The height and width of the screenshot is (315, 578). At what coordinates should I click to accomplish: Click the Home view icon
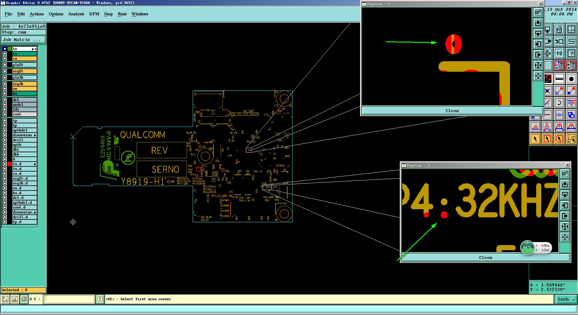pyautogui.click(x=559, y=30)
